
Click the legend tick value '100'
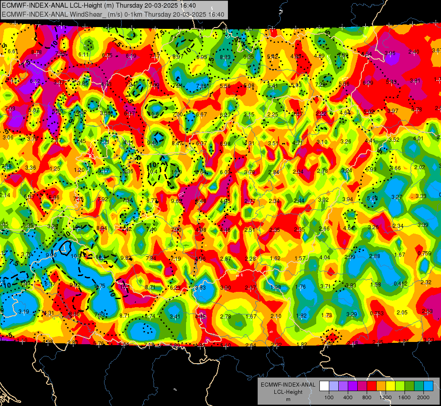point(329,397)
